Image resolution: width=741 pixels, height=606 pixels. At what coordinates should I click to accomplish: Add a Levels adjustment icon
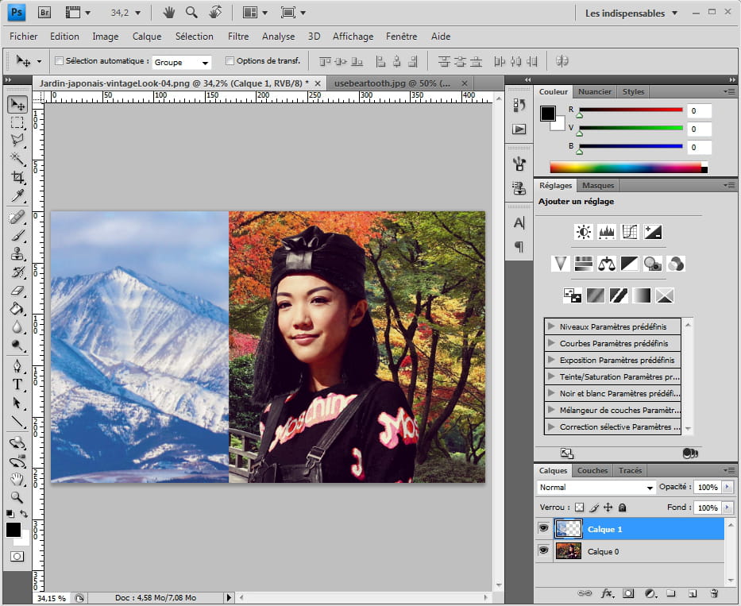click(606, 232)
